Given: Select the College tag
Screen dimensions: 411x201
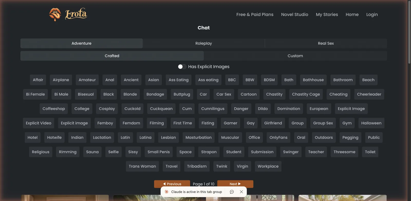Looking at the screenshot, I should pyautogui.click(x=82, y=109).
